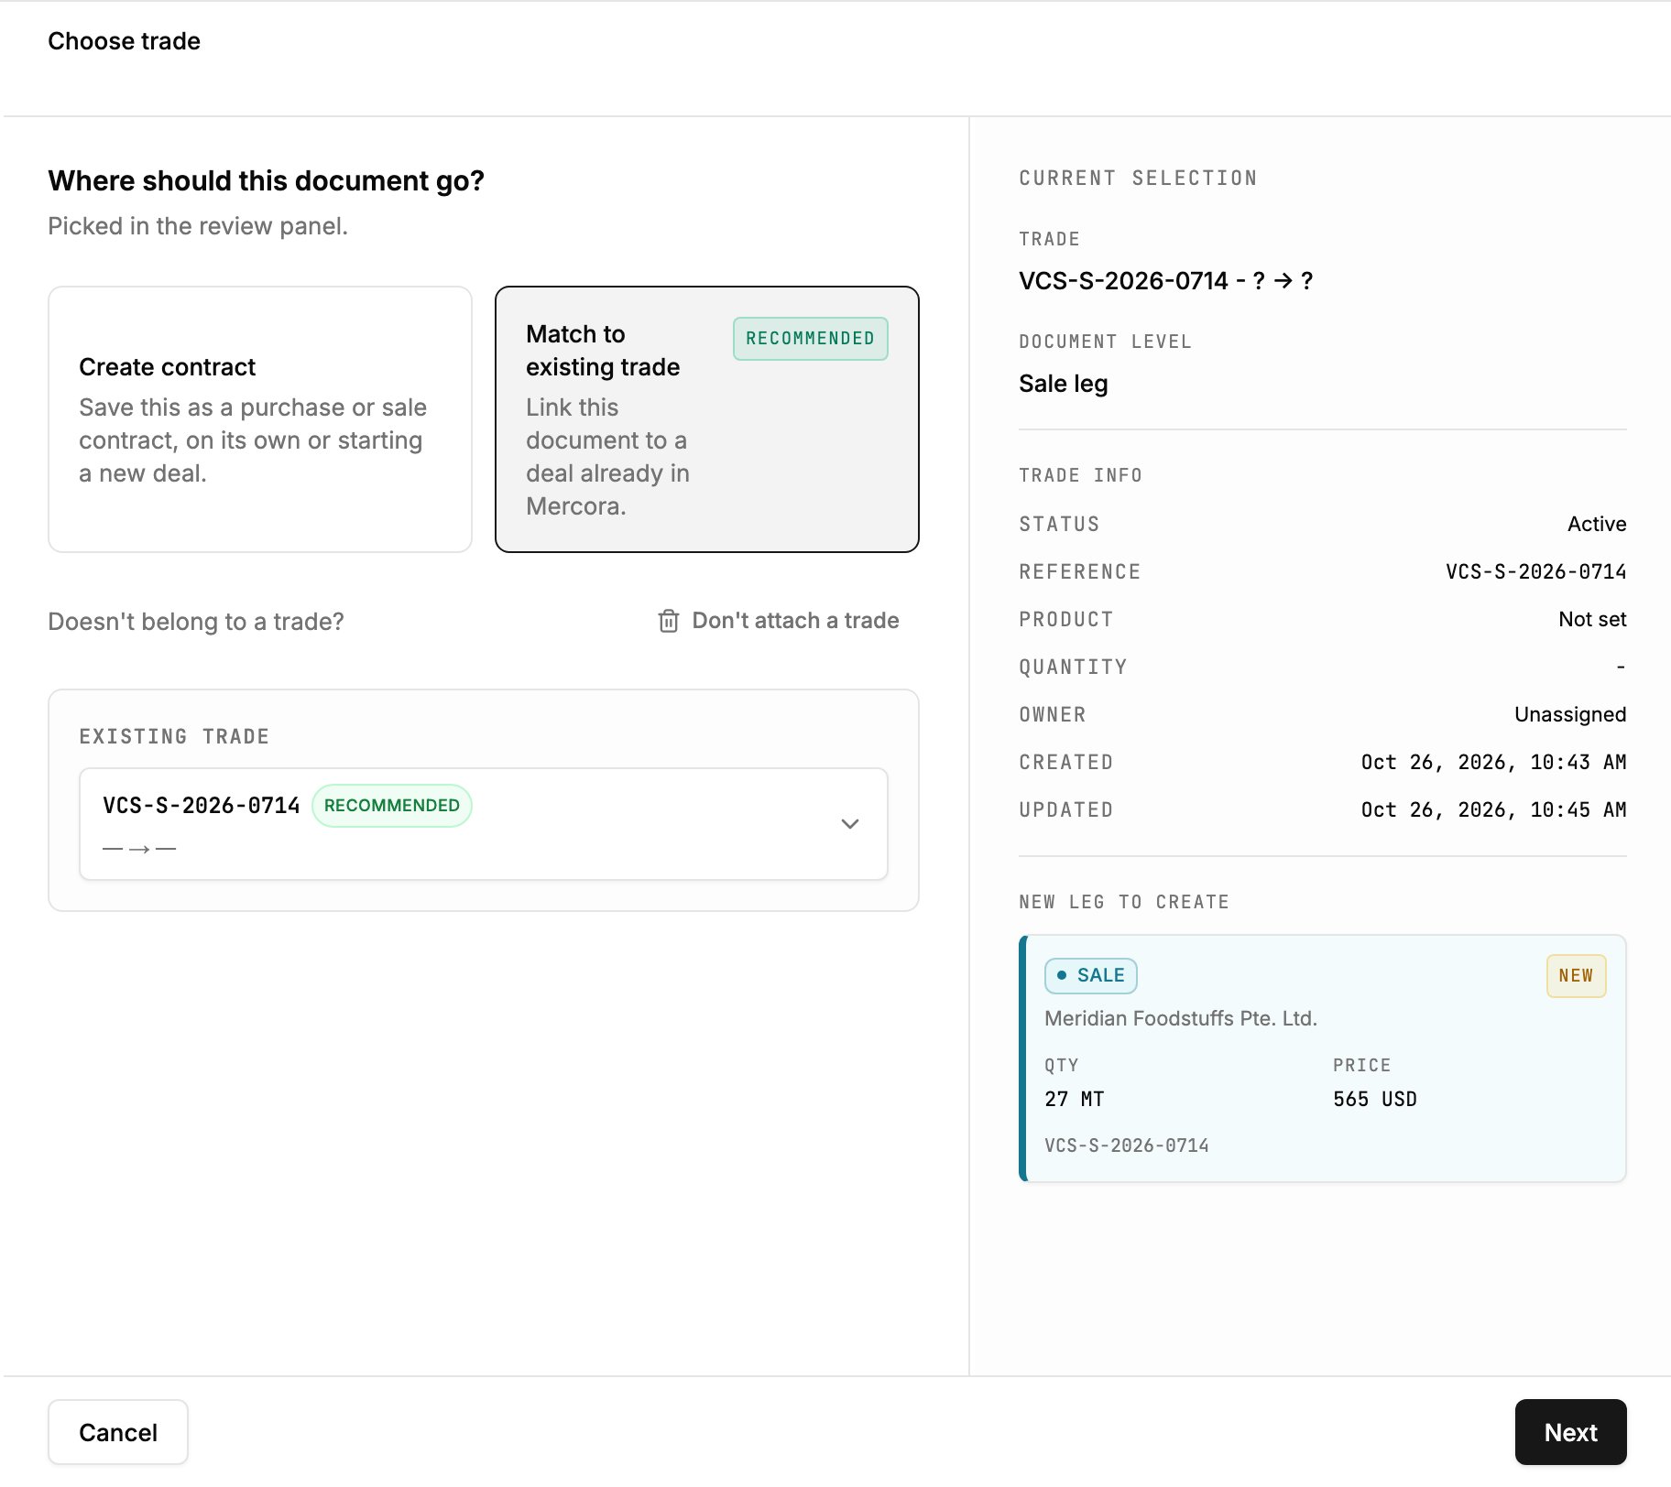Expand the existing trade dropdown chevron
The height and width of the screenshot is (1487, 1671).
tap(849, 823)
